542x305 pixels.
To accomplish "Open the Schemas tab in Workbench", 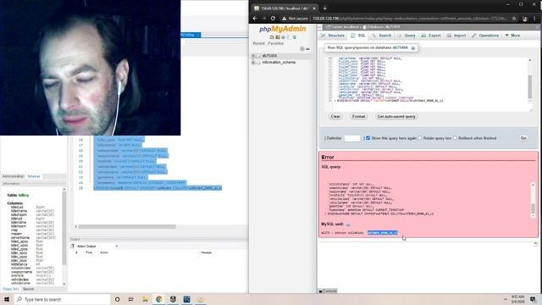I will (34, 176).
